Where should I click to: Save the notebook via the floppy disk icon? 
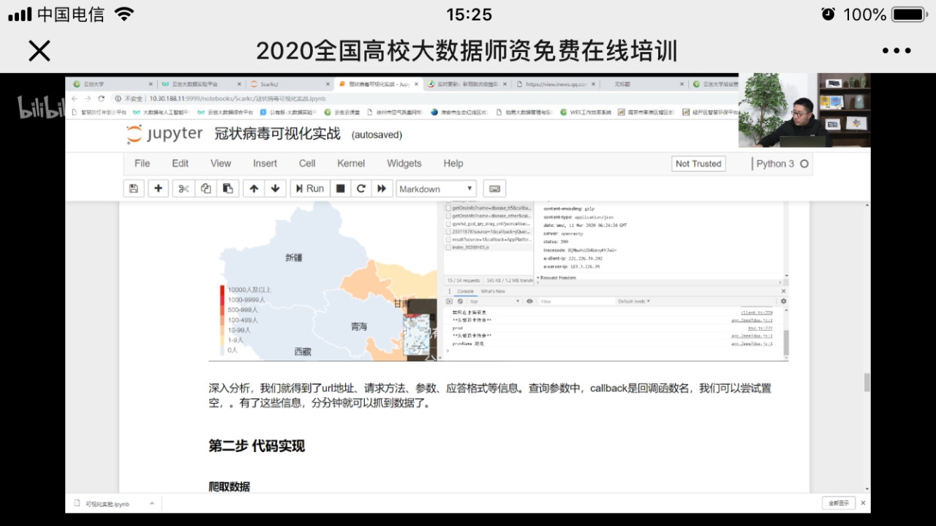pyautogui.click(x=134, y=188)
